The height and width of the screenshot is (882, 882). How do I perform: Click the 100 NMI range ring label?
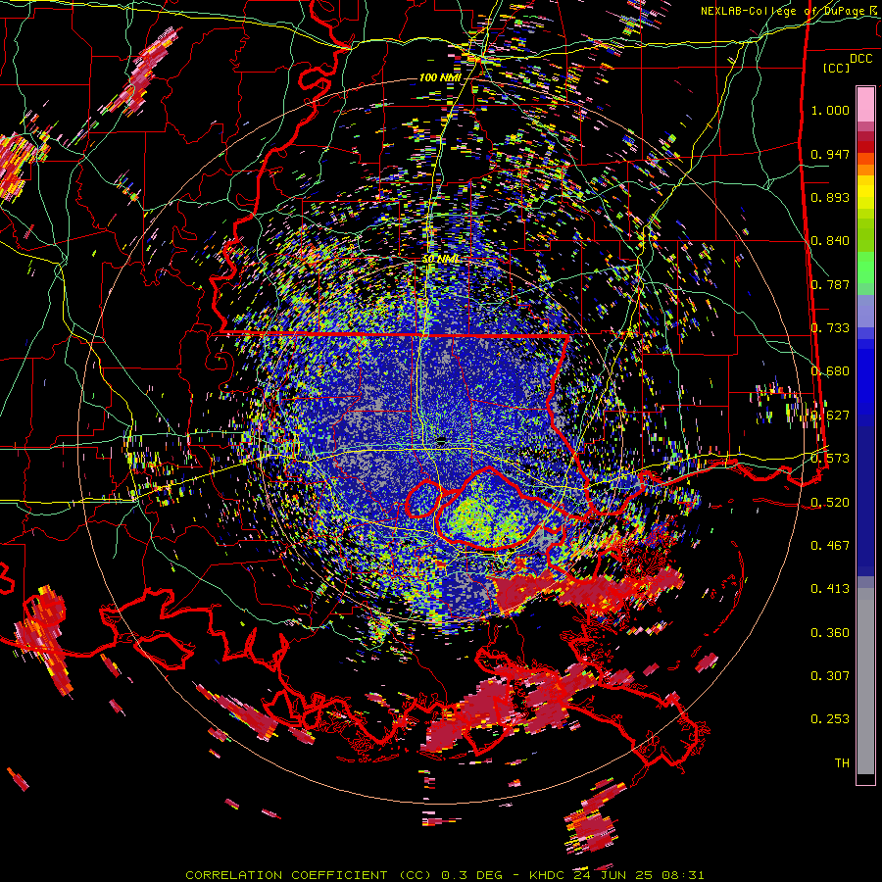coord(440,77)
